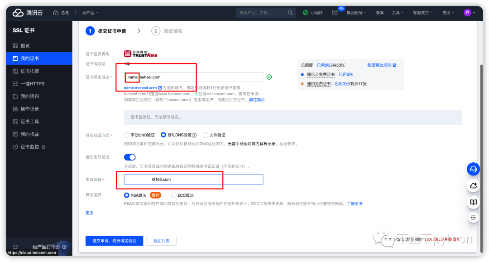Select 手动DNS验证 radio option
This screenshot has width=489, height=262.
point(127,135)
